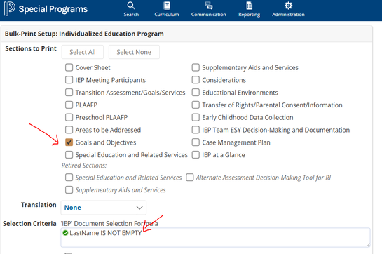
Task: Uncheck the Goals and Objectives checkbox
Action: tap(69, 142)
